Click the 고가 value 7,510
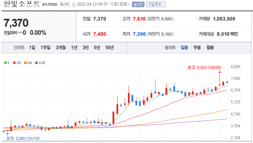 139,19
